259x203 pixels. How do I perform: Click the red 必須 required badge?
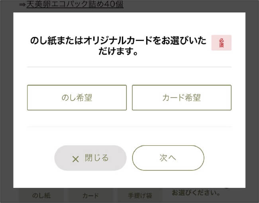click(221, 43)
